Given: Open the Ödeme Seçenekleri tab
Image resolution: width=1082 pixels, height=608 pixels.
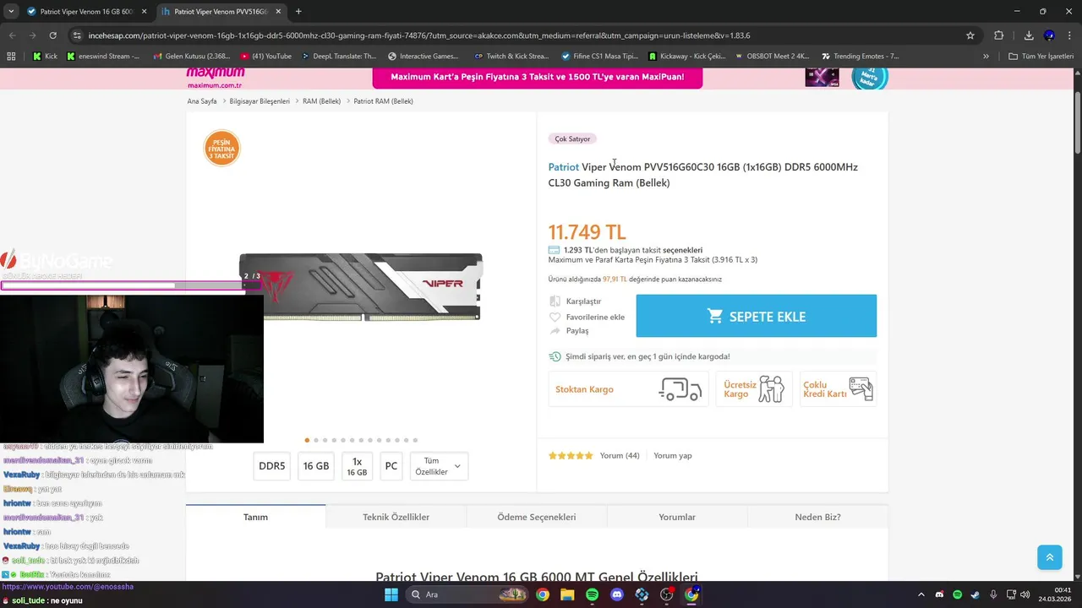Looking at the screenshot, I should pos(536,517).
